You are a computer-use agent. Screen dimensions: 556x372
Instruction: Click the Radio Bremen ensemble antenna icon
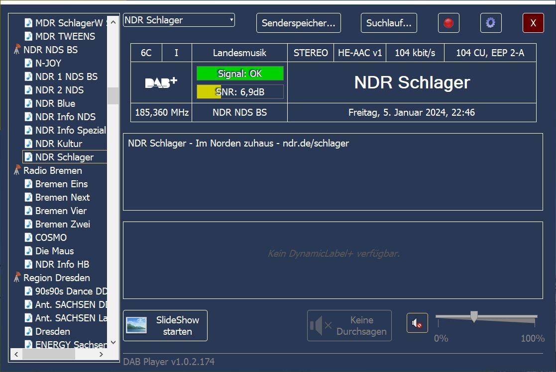pos(17,170)
